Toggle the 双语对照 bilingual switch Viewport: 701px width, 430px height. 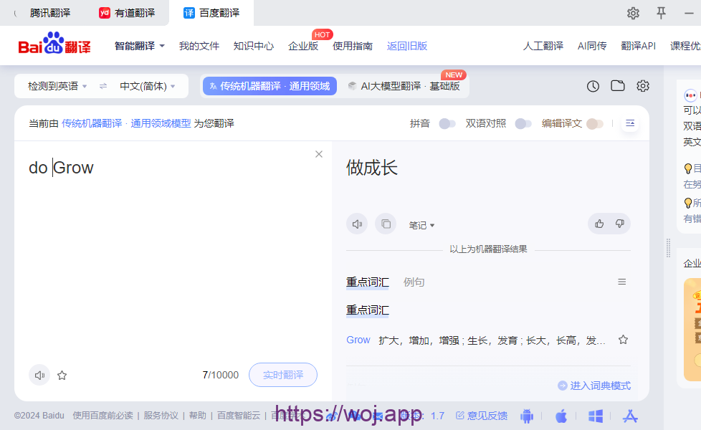pos(523,123)
